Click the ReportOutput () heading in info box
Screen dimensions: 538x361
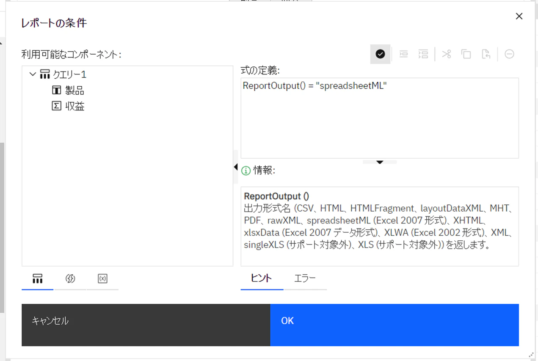276,196
